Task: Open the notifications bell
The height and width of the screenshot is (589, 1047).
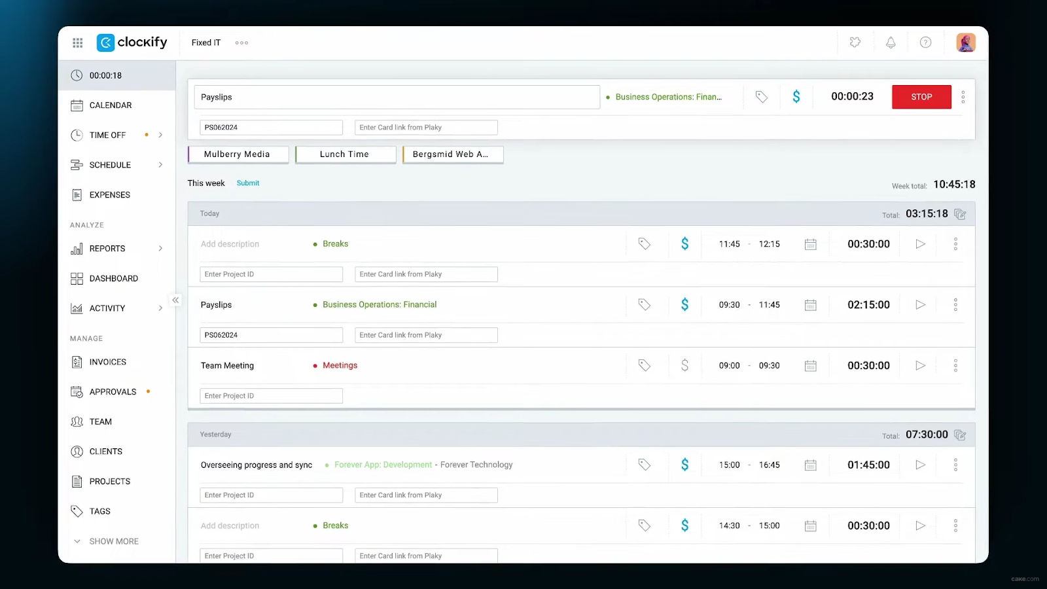Action: pyautogui.click(x=891, y=43)
